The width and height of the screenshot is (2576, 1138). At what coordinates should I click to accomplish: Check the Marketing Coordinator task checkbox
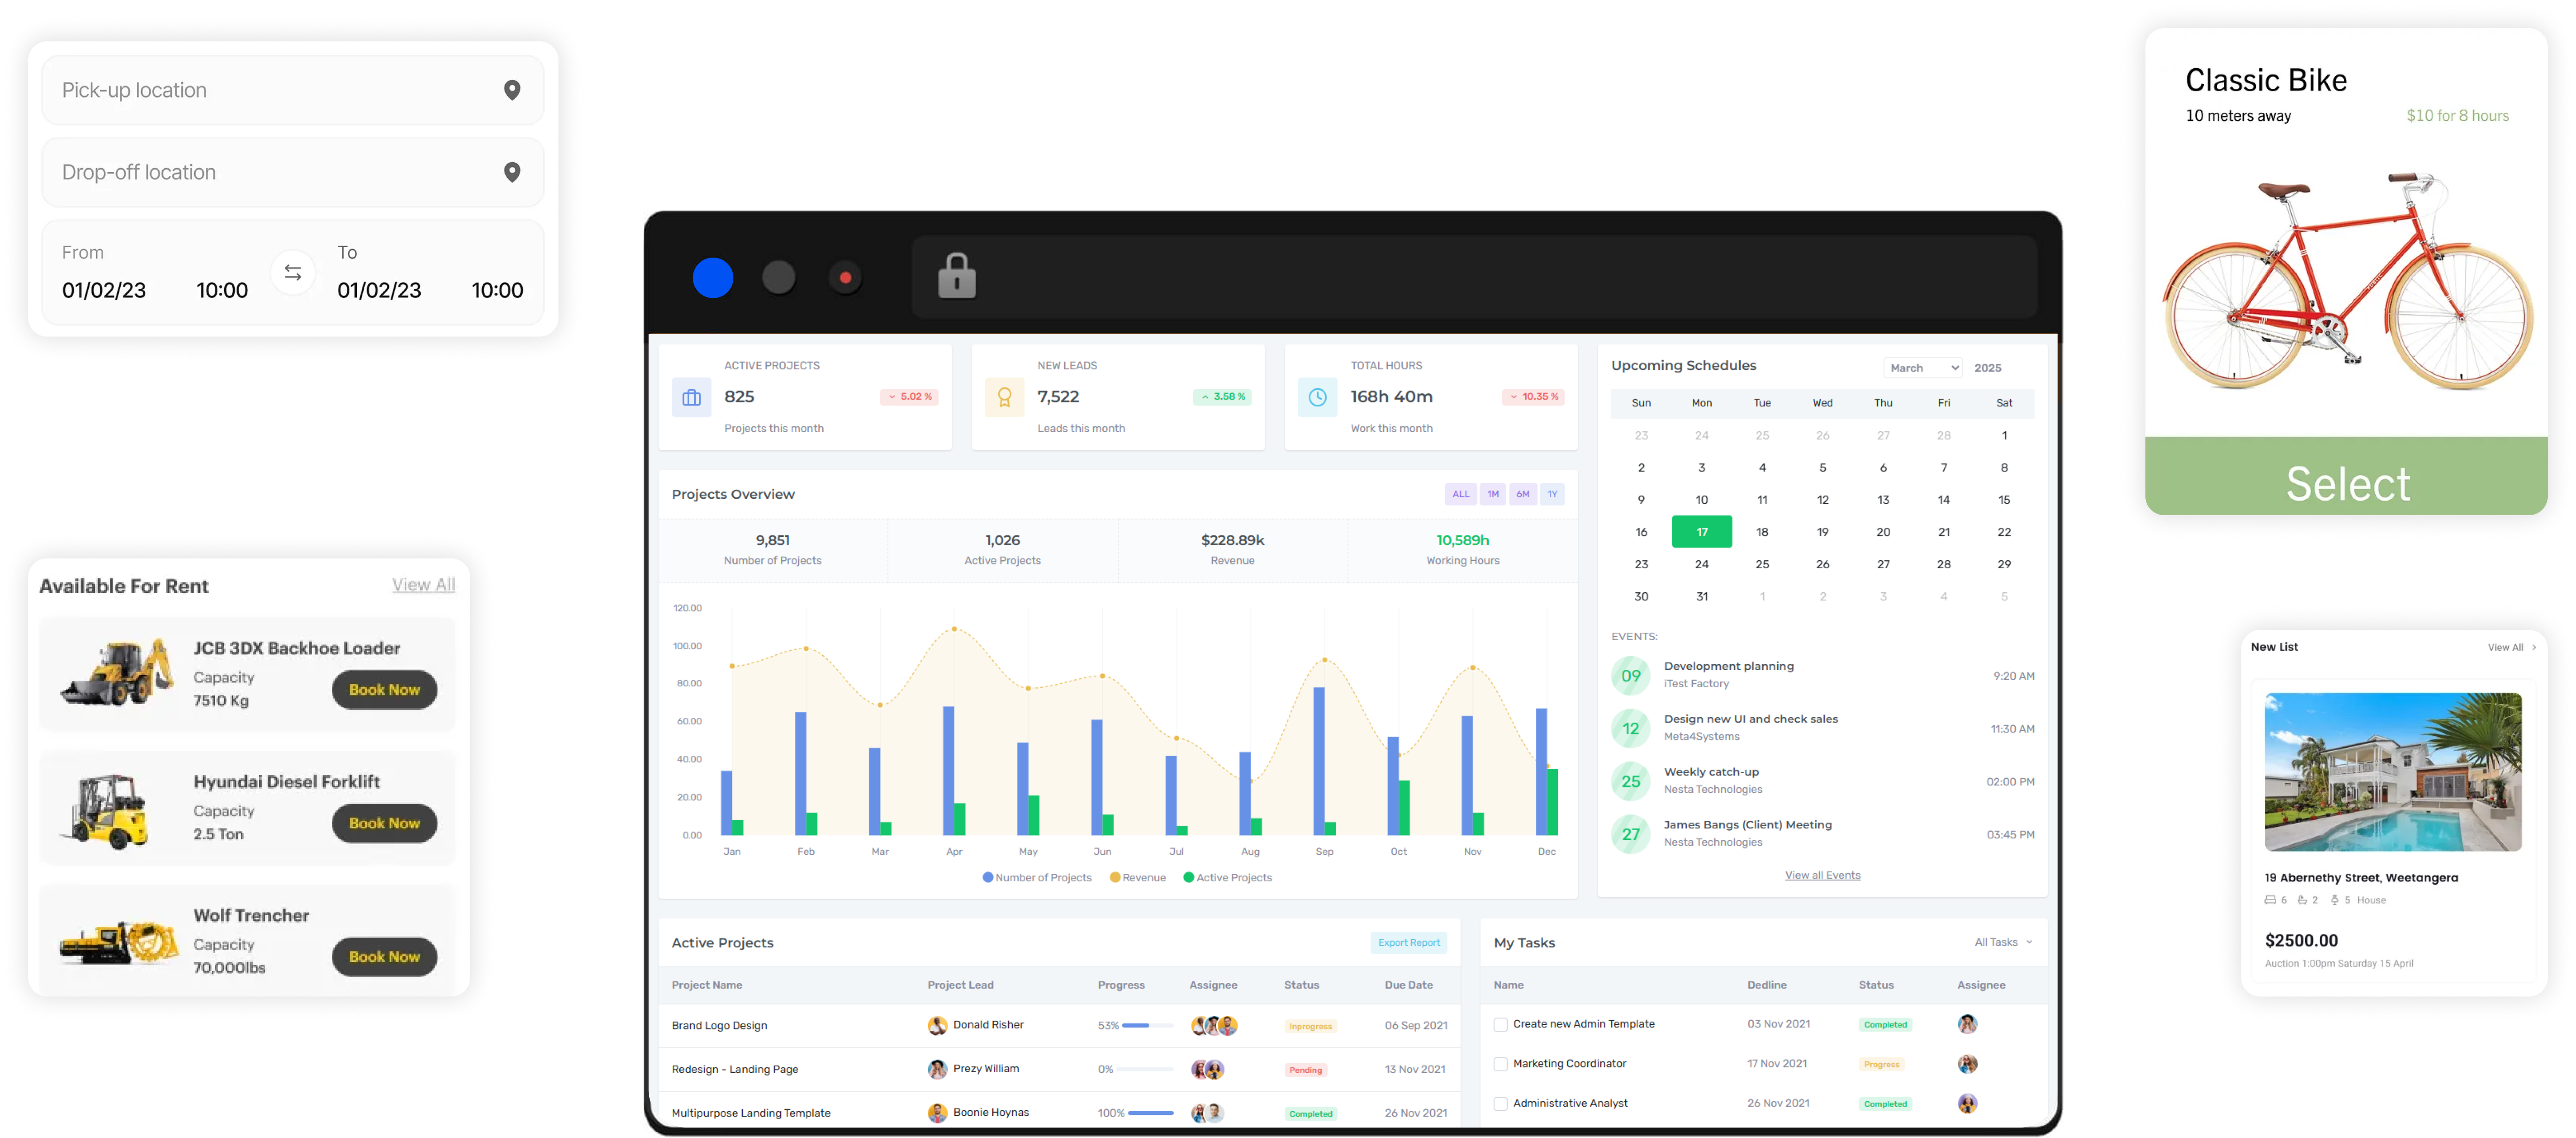(1500, 1064)
